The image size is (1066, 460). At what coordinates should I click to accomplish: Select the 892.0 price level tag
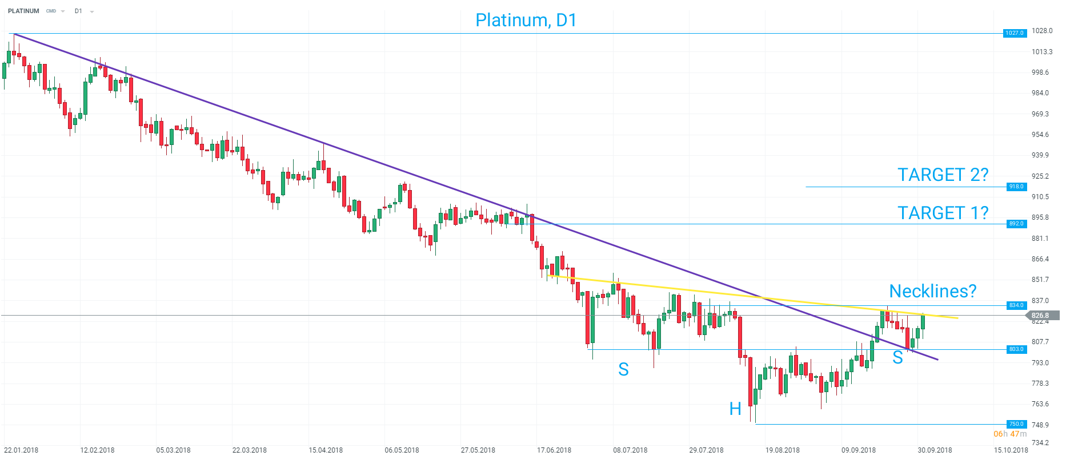(1016, 224)
